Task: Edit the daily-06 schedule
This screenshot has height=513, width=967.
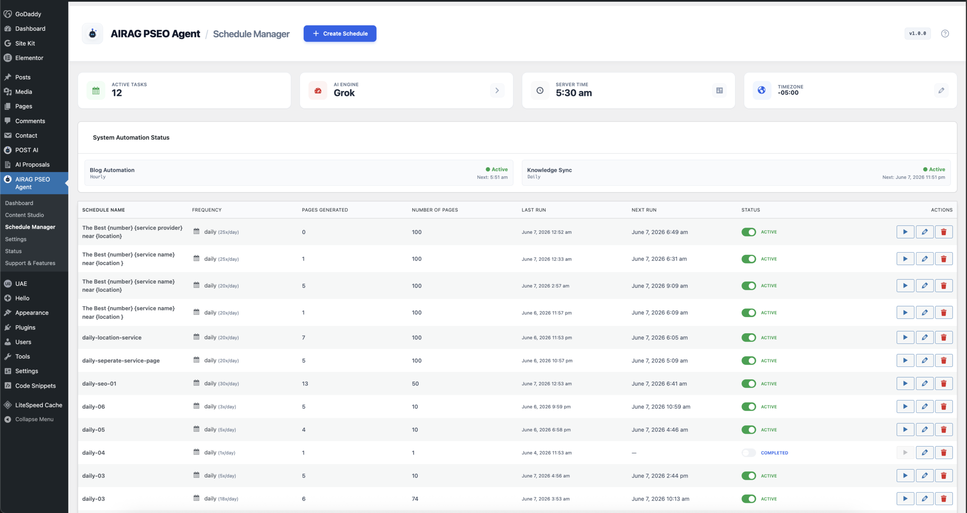Action: click(924, 407)
